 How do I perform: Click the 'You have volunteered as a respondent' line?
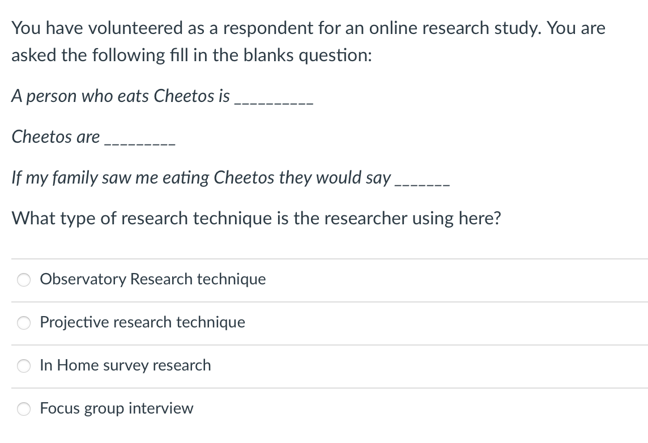point(308,28)
